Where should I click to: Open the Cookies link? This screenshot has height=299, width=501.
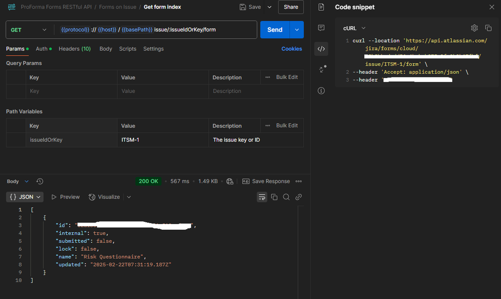tap(291, 49)
